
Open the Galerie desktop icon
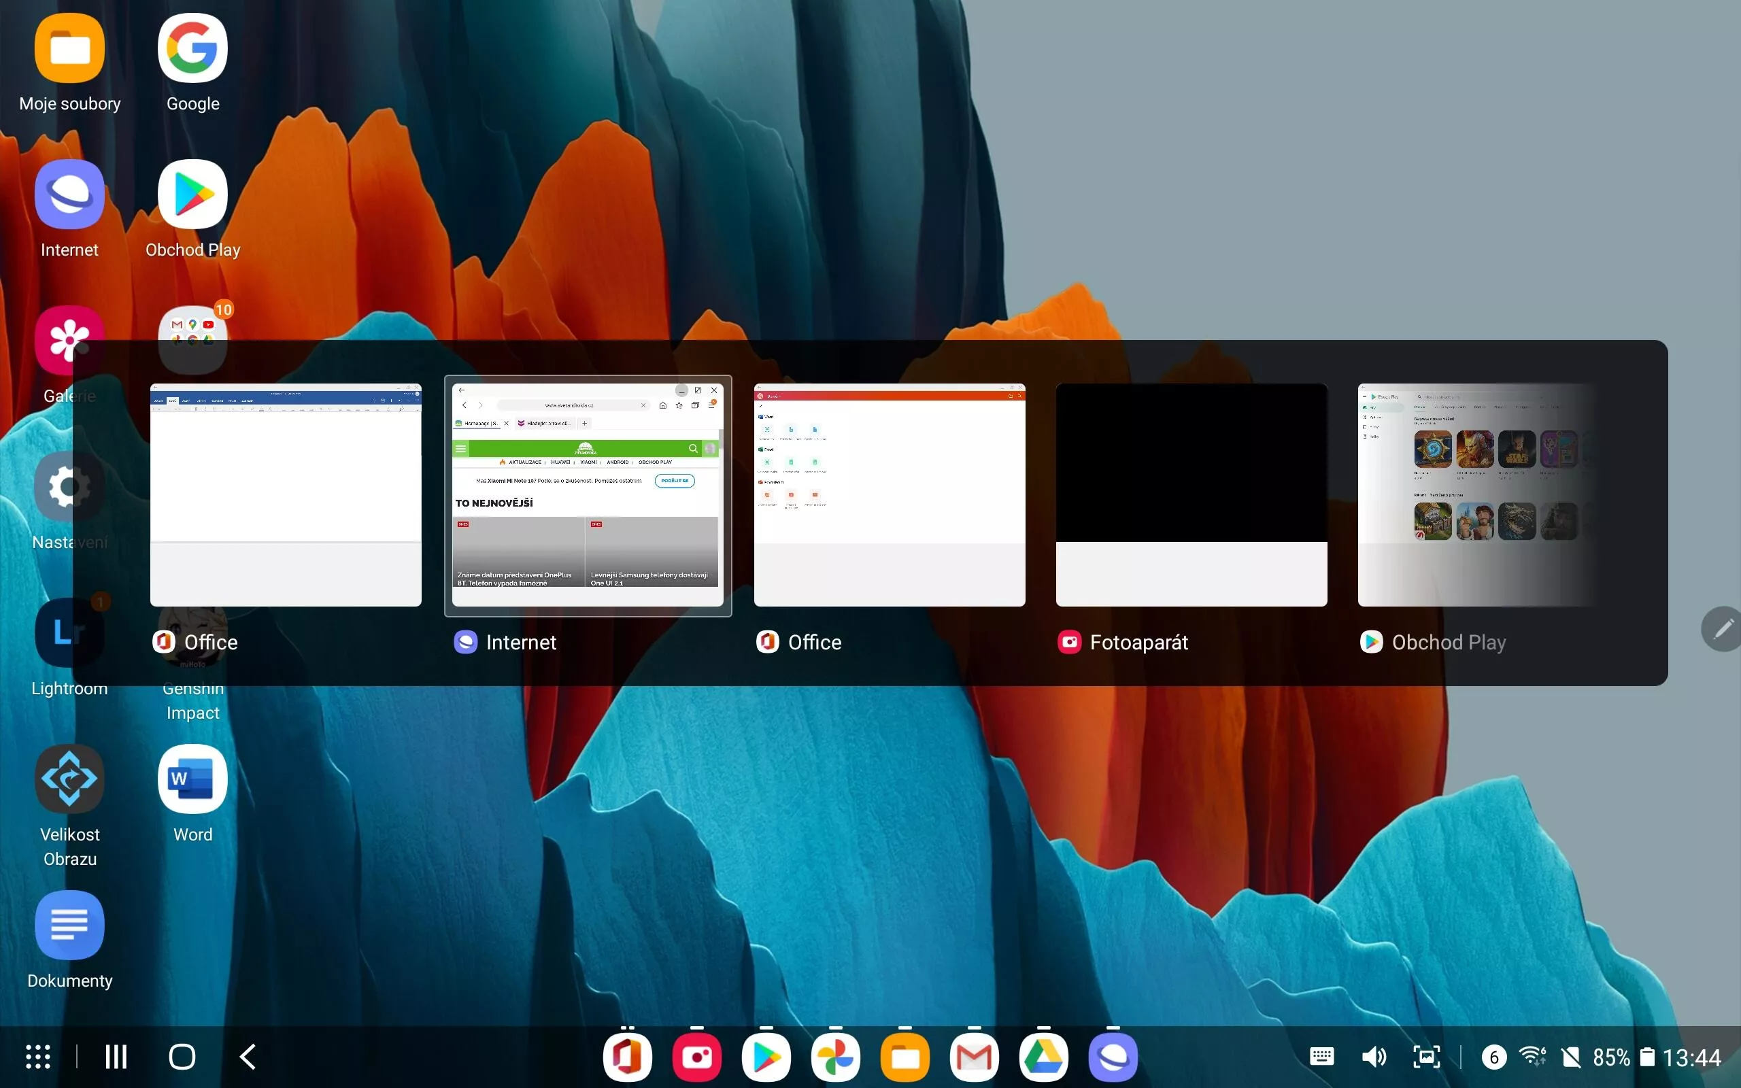(70, 341)
